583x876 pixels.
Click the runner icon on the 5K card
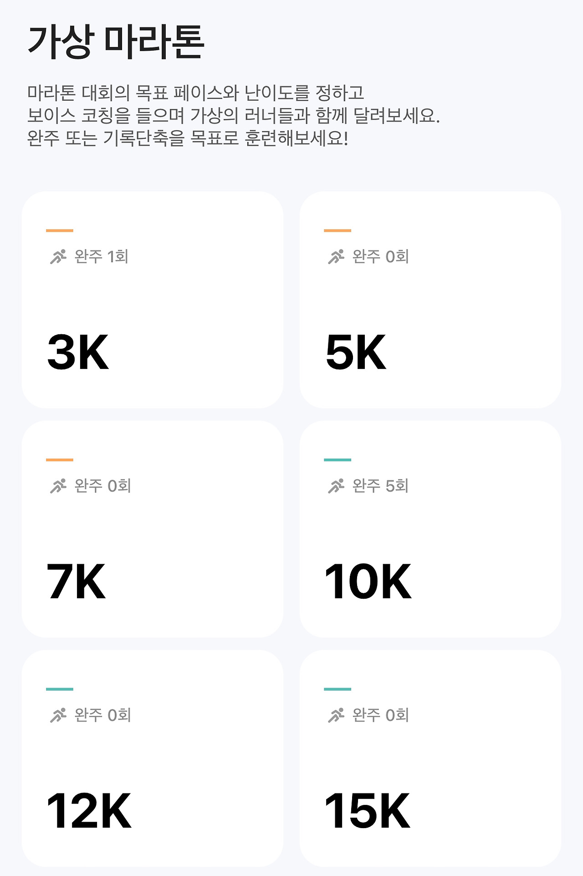[x=336, y=257]
